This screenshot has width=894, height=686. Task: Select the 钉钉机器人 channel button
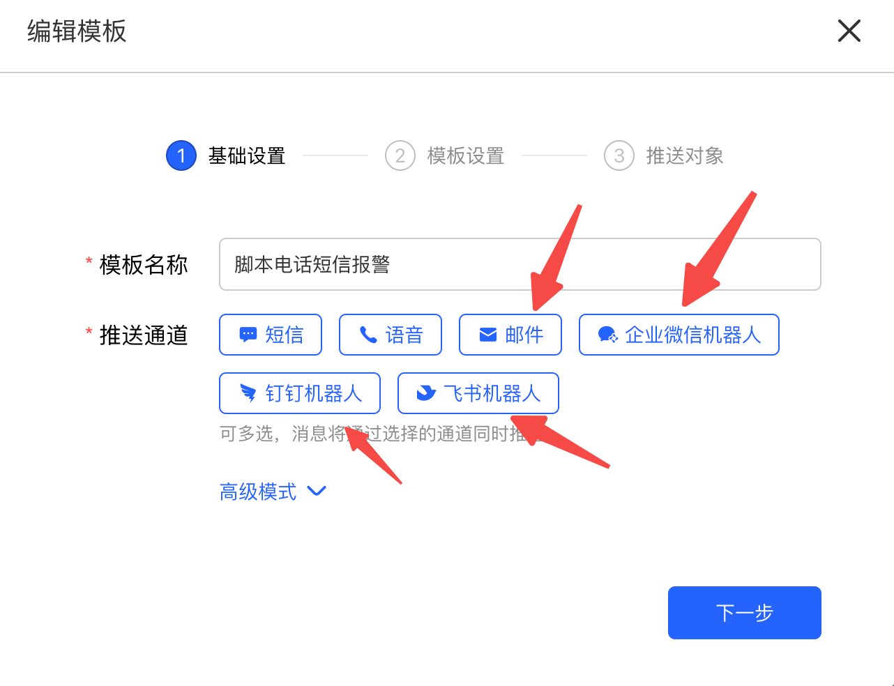(x=300, y=393)
